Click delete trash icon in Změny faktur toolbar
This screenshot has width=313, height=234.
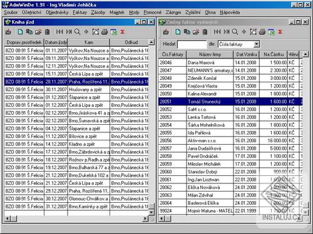coord(205,32)
